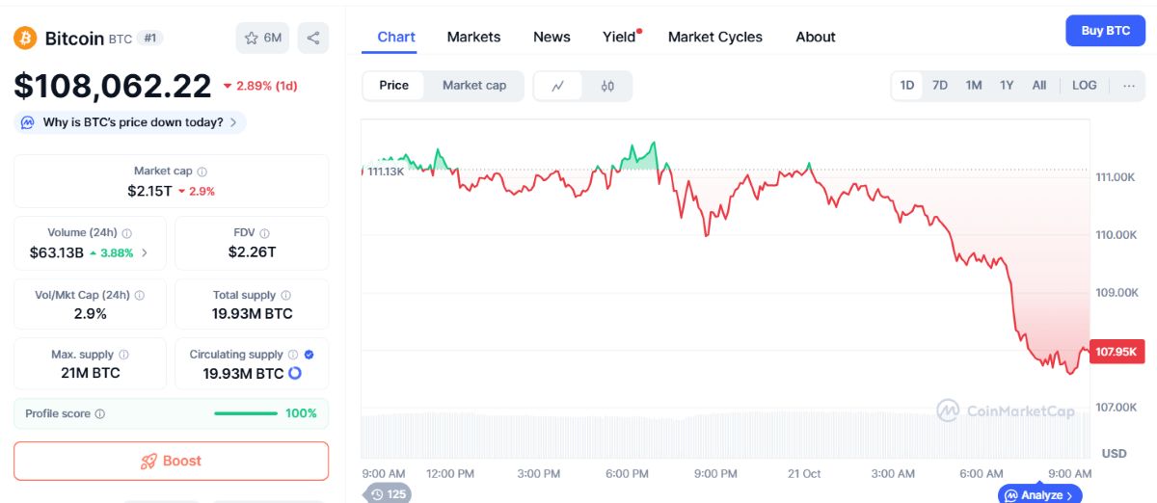The width and height of the screenshot is (1157, 503).
Task: Expand the Volume (24h) details chevron
Action: 145,252
